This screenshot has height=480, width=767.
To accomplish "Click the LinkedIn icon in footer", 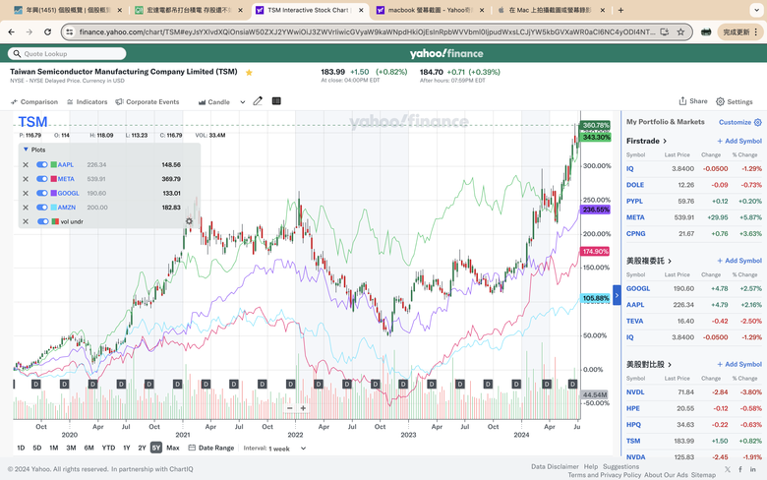I will tap(753, 469).
